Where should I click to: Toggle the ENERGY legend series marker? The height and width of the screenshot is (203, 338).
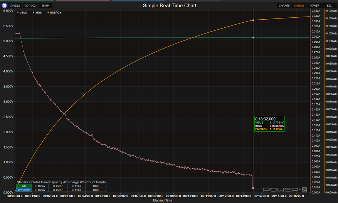coord(48,13)
